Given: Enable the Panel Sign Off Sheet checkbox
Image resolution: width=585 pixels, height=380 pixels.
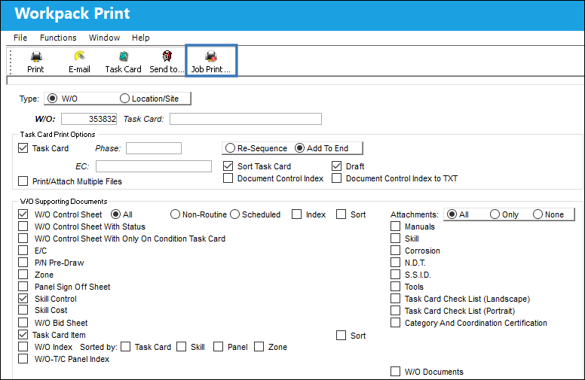Looking at the screenshot, I should [x=23, y=287].
